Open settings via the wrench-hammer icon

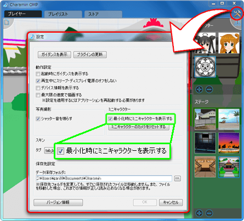(237, 13)
